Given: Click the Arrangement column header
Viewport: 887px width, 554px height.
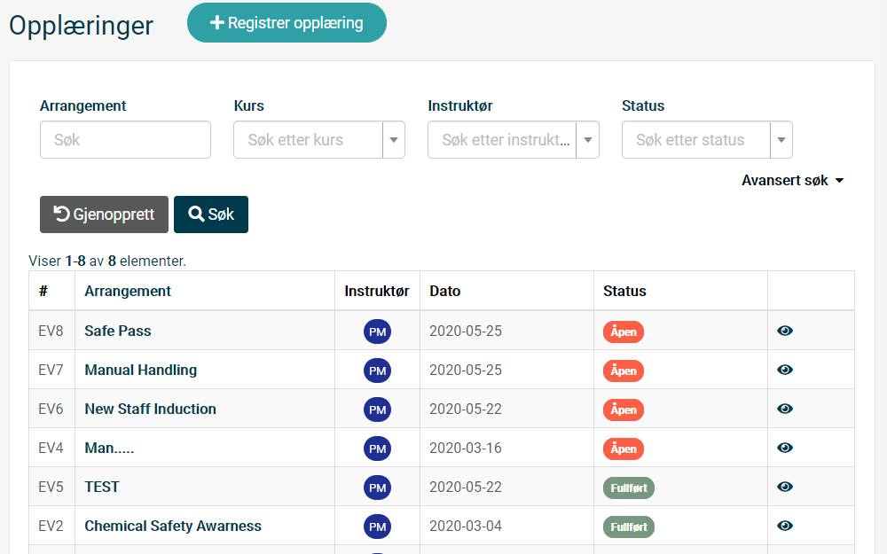Looking at the screenshot, I should 128,291.
